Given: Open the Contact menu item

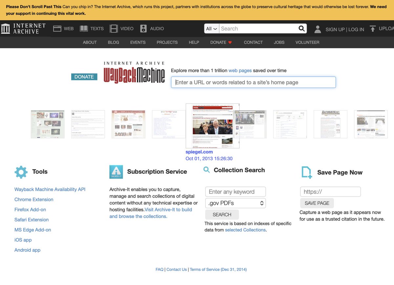Looking at the screenshot, I should pos(253,42).
